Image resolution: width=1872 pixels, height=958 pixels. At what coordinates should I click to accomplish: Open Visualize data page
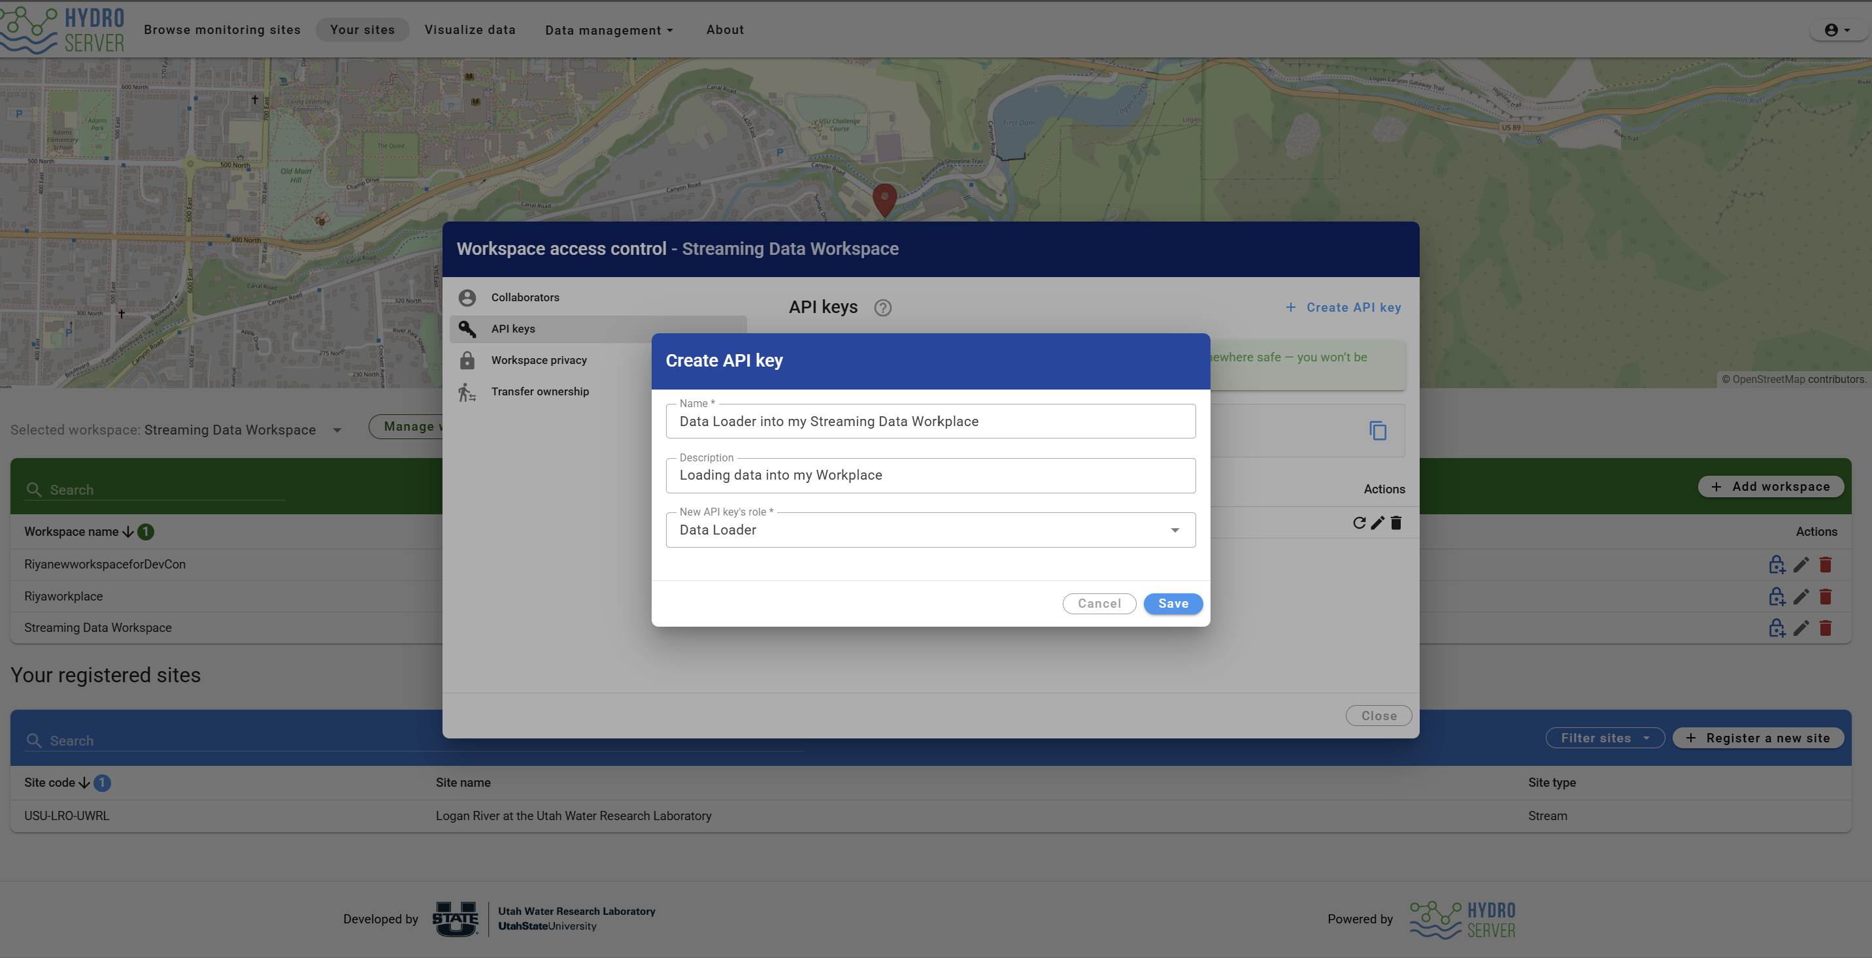(470, 30)
